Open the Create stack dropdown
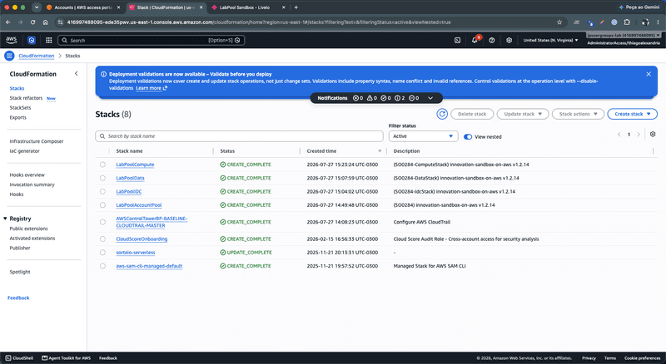The height and width of the screenshot is (364, 666). 633,114
